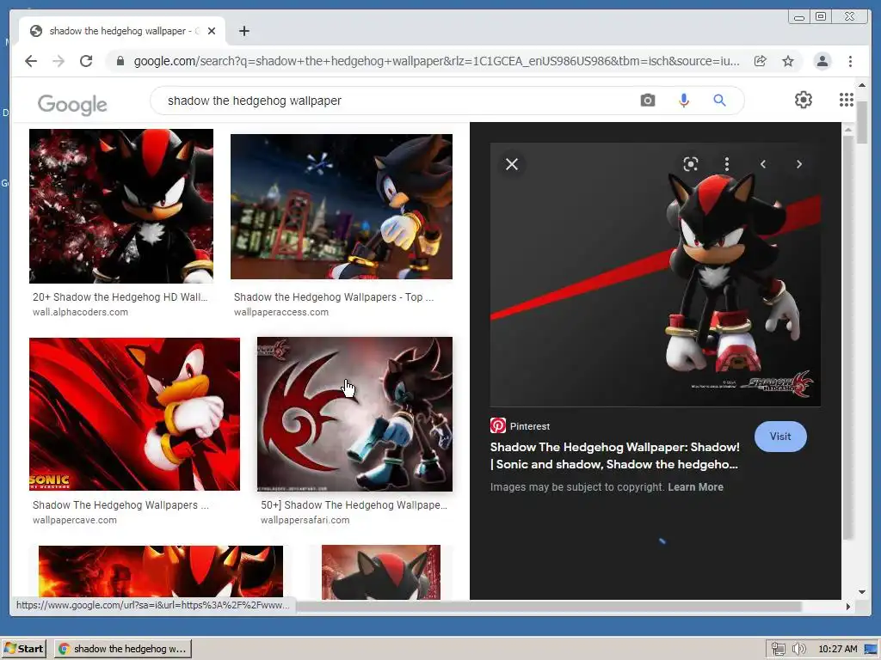The height and width of the screenshot is (660, 881).
Task: Open more options in the preview panel
Action: point(726,164)
